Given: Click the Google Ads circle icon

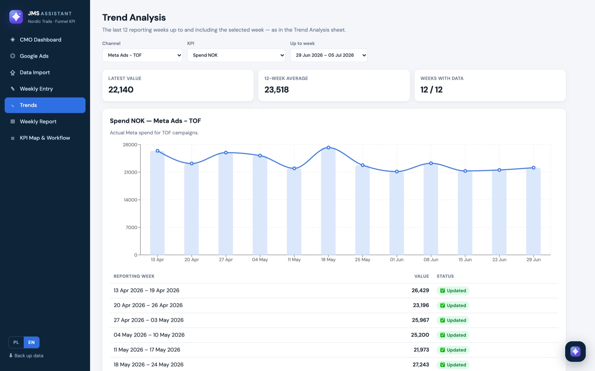Looking at the screenshot, I should click(13, 56).
